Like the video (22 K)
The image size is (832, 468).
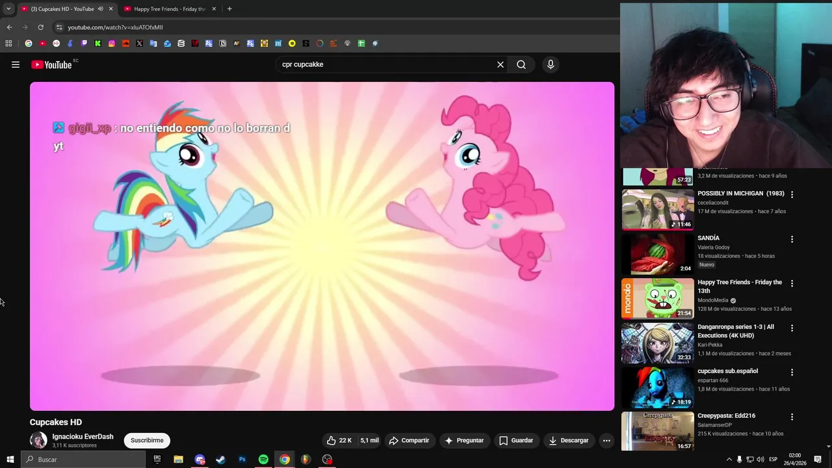pyautogui.click(x=339, y=440)
